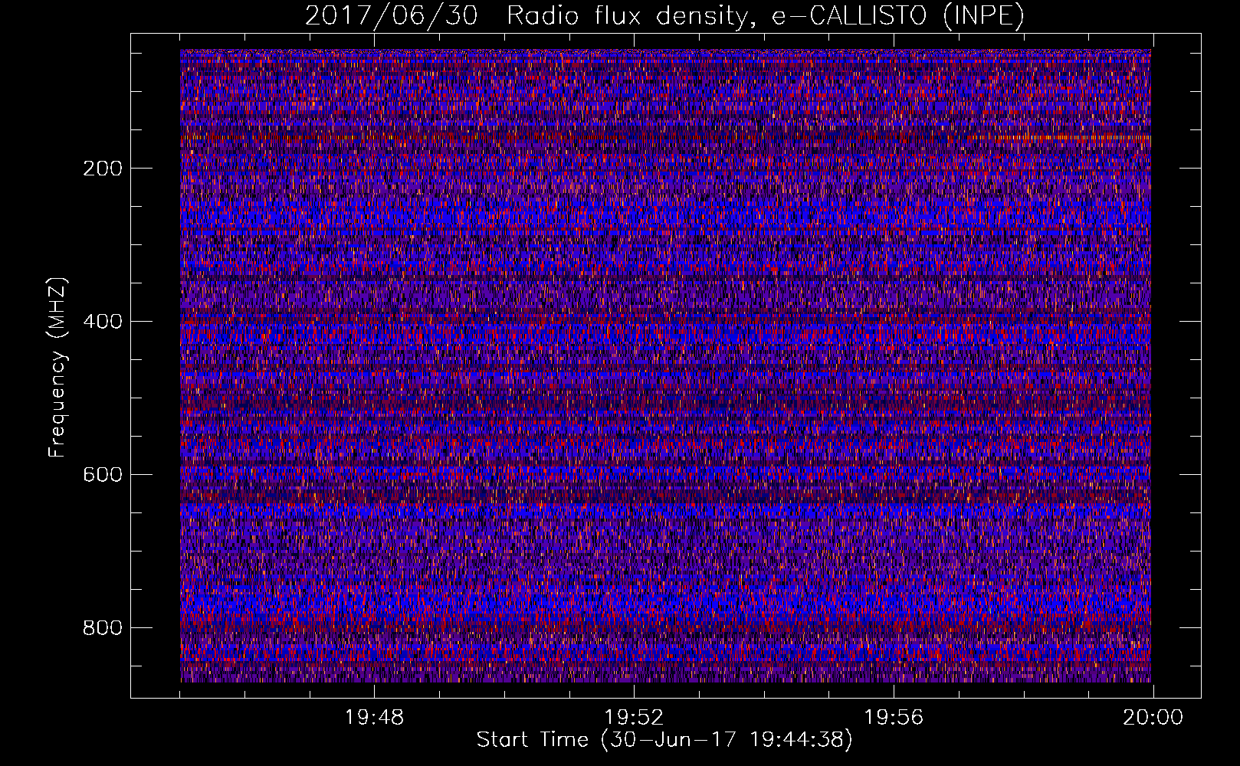Click the 400 frequency tick label

[x=103, y=322]
